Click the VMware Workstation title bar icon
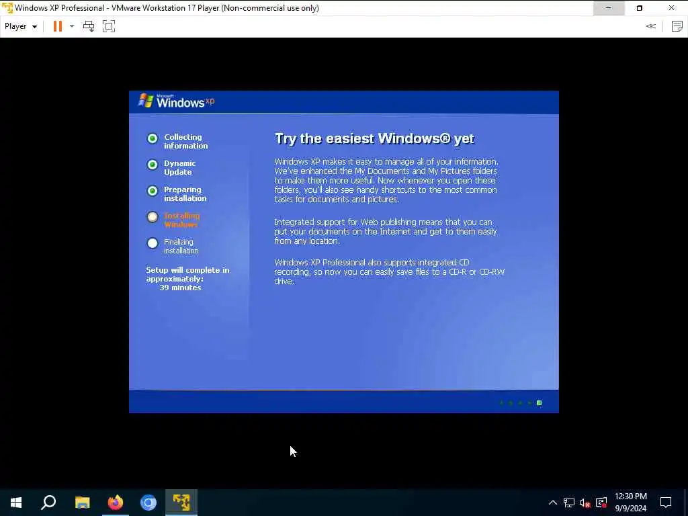 coord(7,8)
